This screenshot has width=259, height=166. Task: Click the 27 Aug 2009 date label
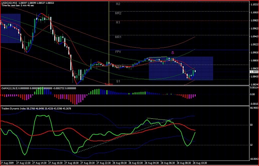point(7,163)
